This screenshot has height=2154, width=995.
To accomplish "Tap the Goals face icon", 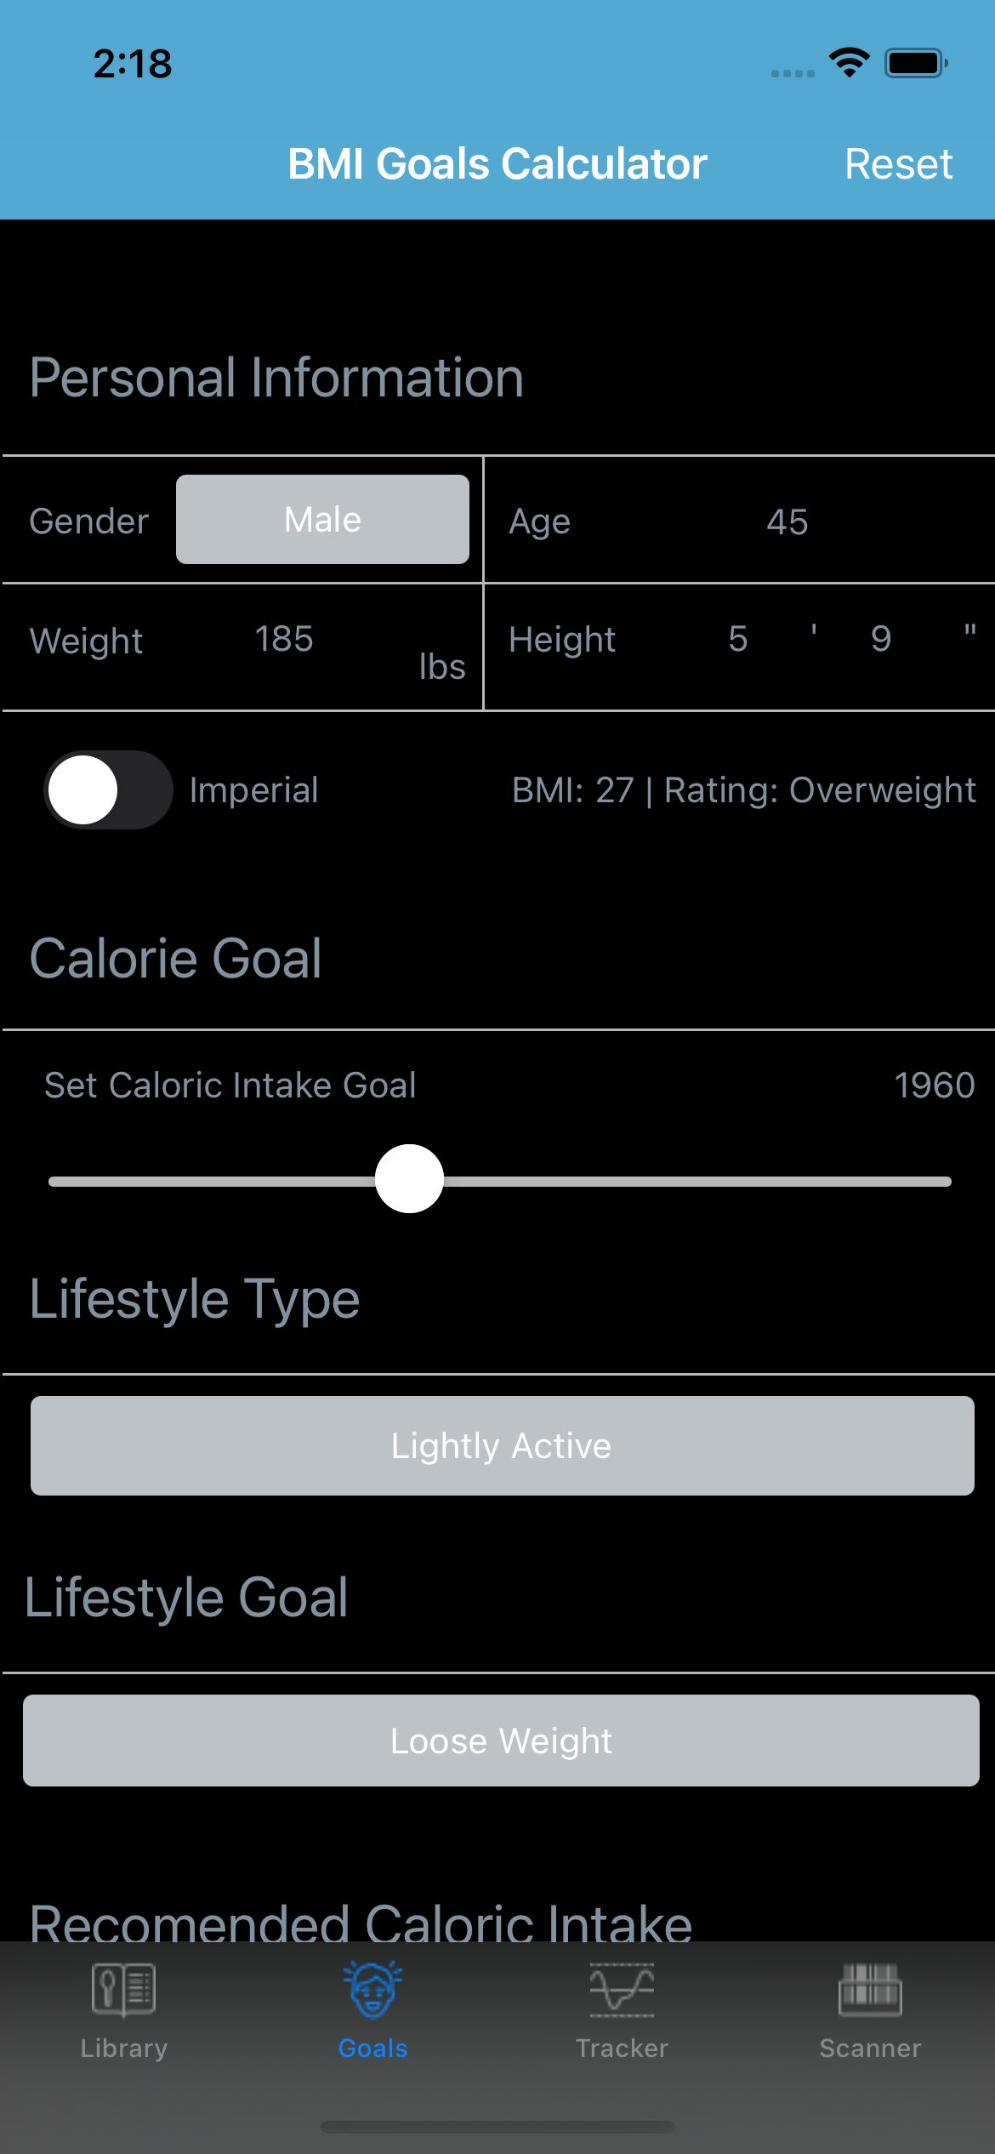I will click(372, 1989).
